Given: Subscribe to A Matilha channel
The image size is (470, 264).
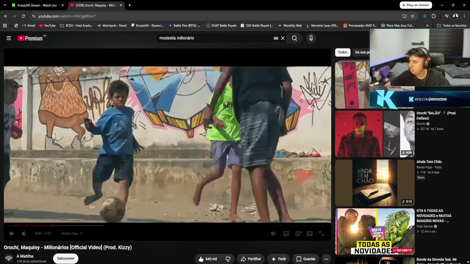Looking at the screenshot, I should pyautogui.click(x=66, y=258).
